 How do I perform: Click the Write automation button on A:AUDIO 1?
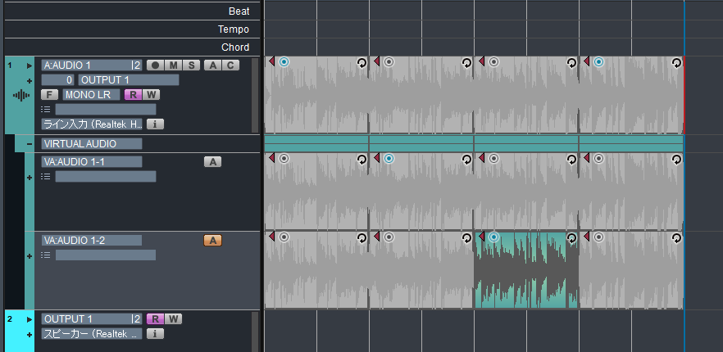coord(152,95)
